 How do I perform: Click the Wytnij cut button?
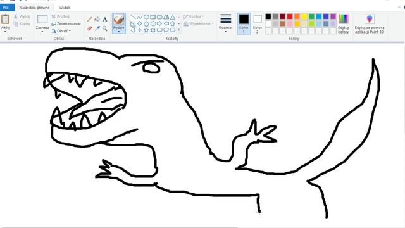[x=22, y=16]
